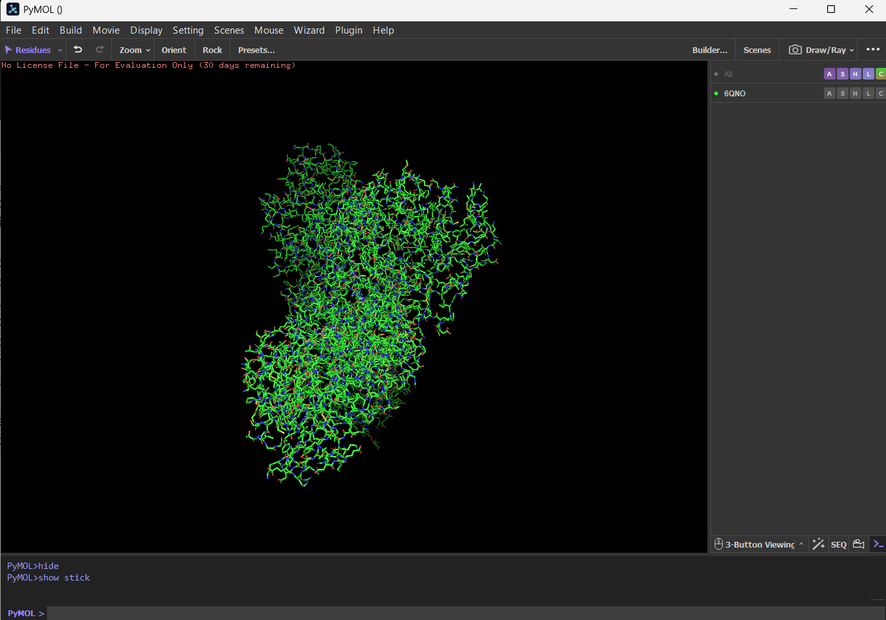Open the Zoom dropdown

tap(135, 50)
